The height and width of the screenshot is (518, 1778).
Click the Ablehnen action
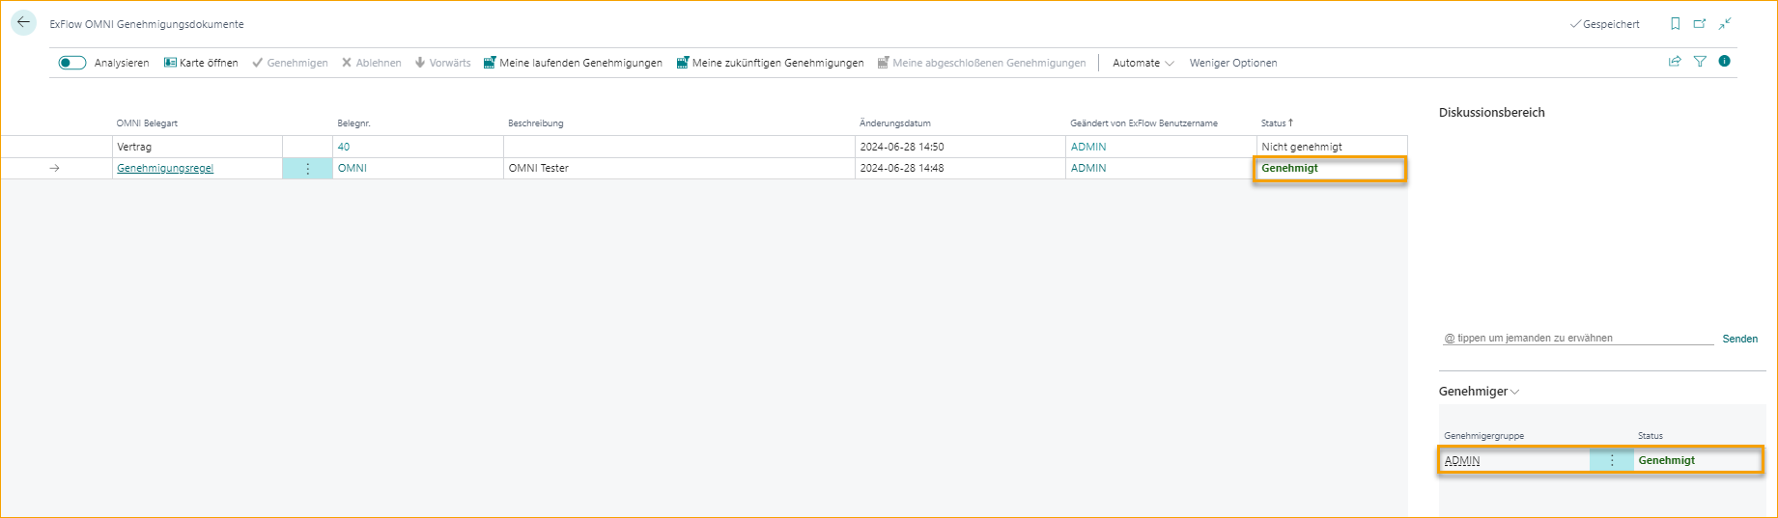(x=371, y=63)
